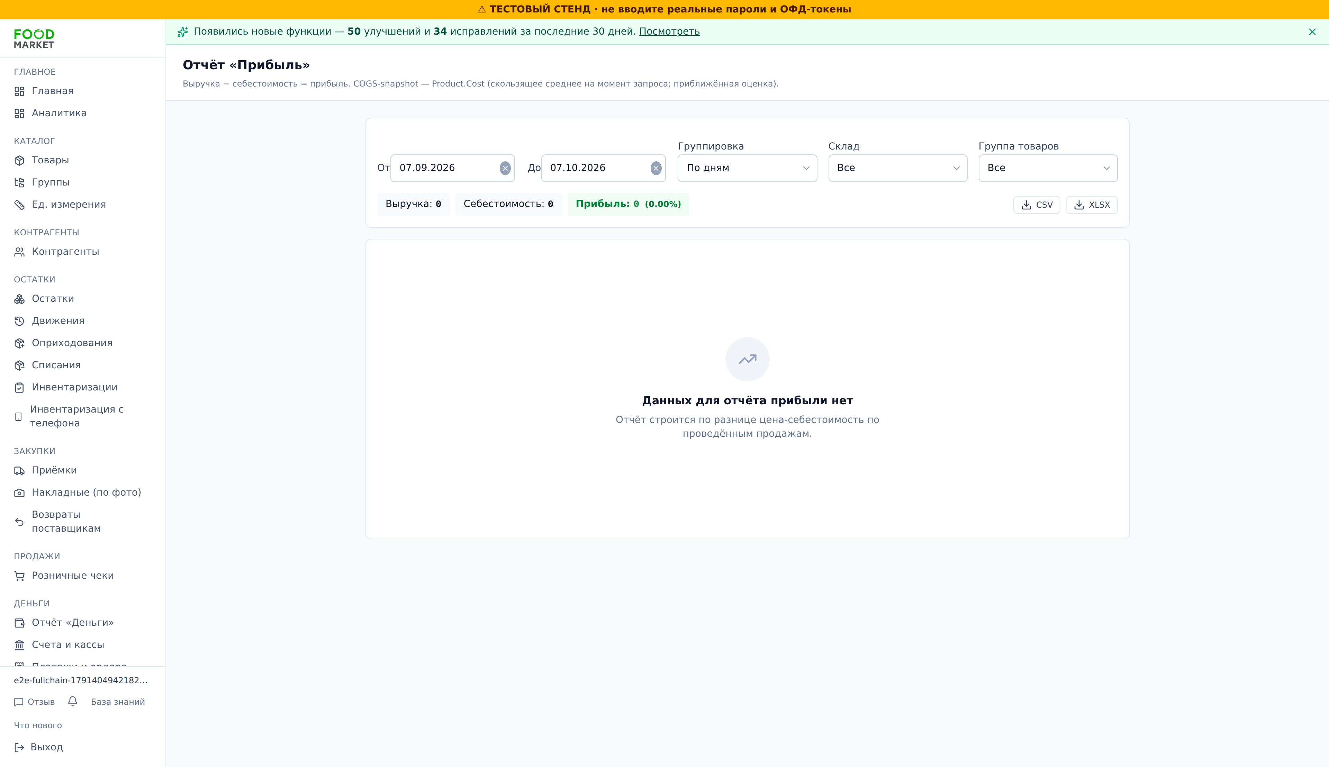
Task: Expand the Группировка dropdown
Action: click(747, 168)
